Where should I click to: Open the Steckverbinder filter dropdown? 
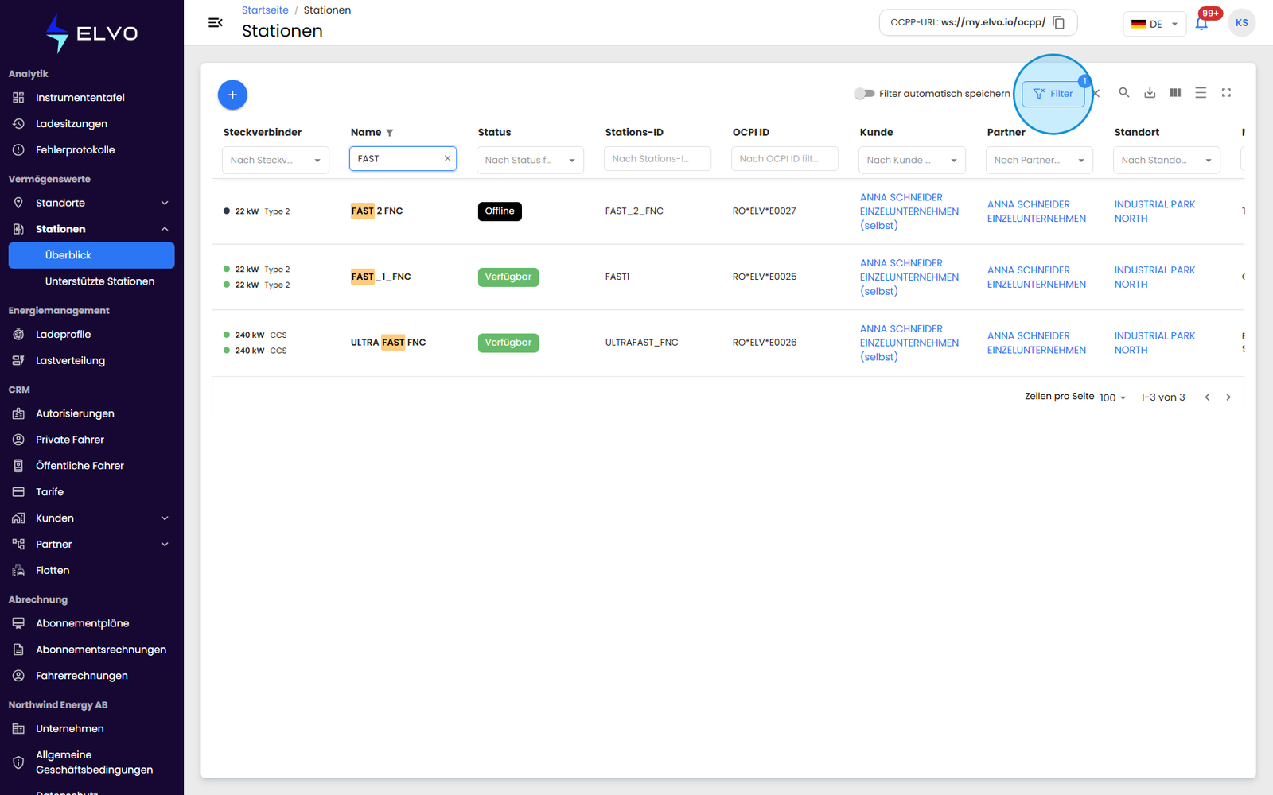(275, 160)
